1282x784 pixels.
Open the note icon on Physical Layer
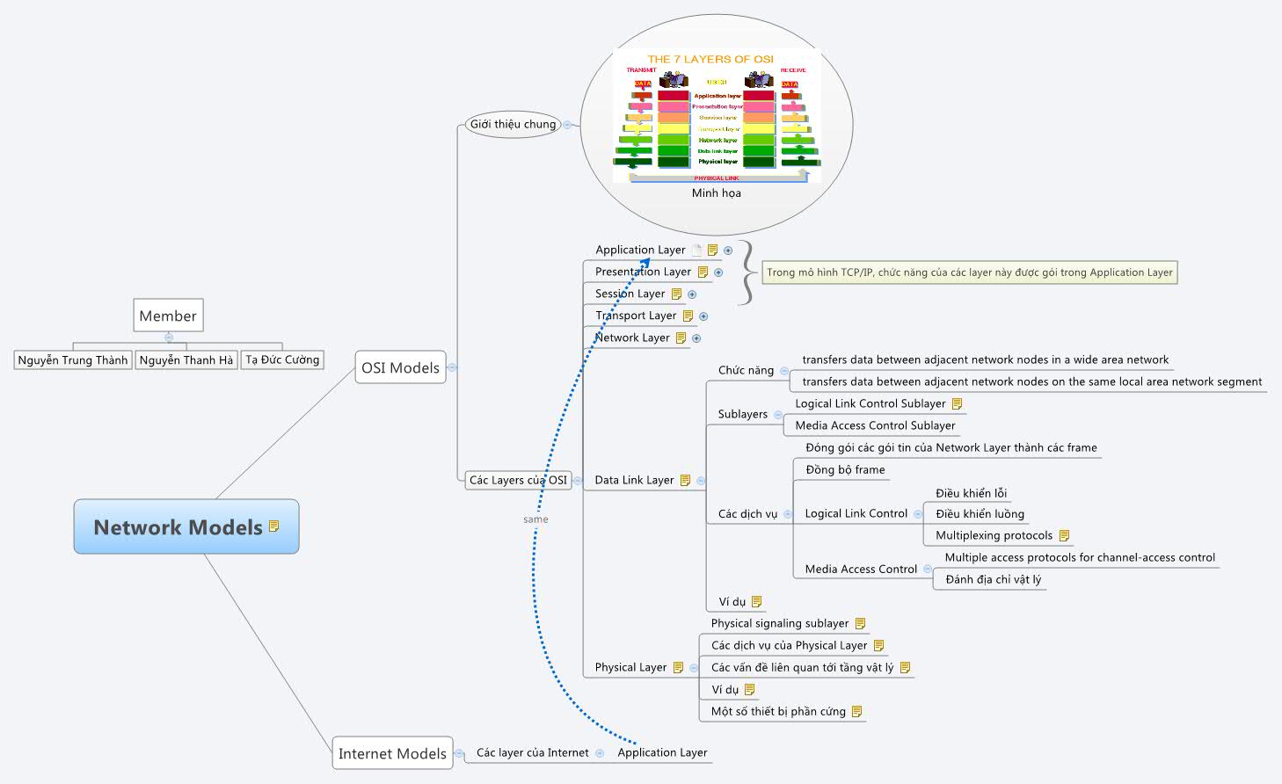tap(678, 666)
